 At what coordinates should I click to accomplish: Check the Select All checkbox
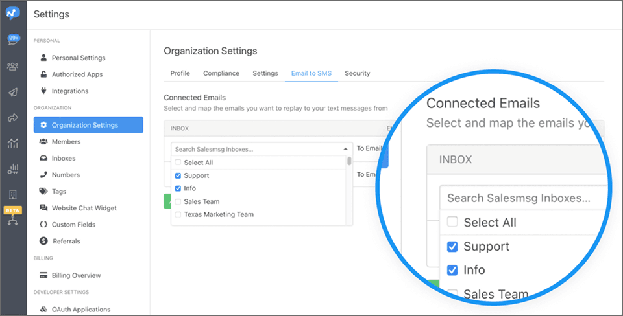(x=178, y=163)
